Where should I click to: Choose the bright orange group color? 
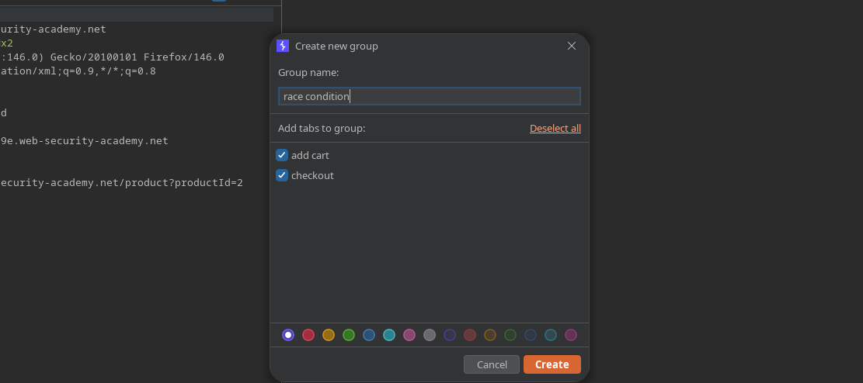click(x=329, y=335)
